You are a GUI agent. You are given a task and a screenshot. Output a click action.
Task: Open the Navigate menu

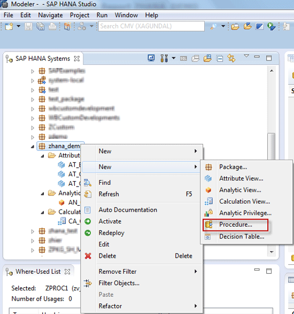50,15
